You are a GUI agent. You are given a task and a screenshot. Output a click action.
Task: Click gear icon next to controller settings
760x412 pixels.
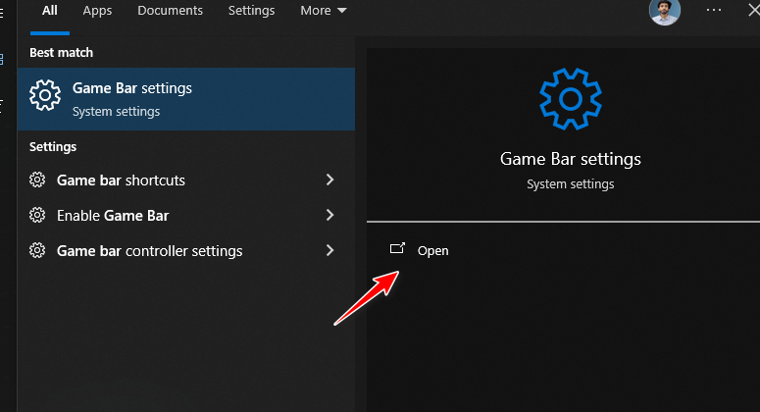pyautogui.click(x=37, y=250)
